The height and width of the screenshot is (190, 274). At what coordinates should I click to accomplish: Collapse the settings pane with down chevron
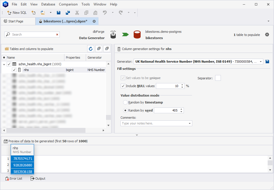[x=137, y=135]
